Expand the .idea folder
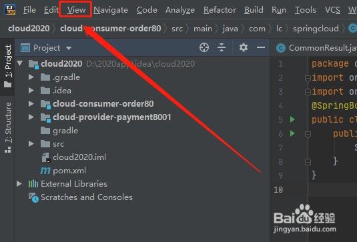357x242 pixels. click(x=31, y=91)
